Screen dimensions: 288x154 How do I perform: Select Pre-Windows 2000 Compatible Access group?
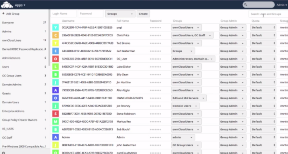tap(24, 147)
